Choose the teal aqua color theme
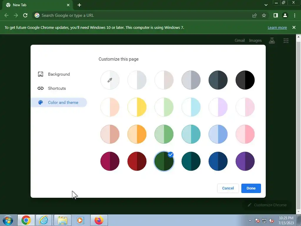This screenshot has width=301, height=226. pos(191,134)
